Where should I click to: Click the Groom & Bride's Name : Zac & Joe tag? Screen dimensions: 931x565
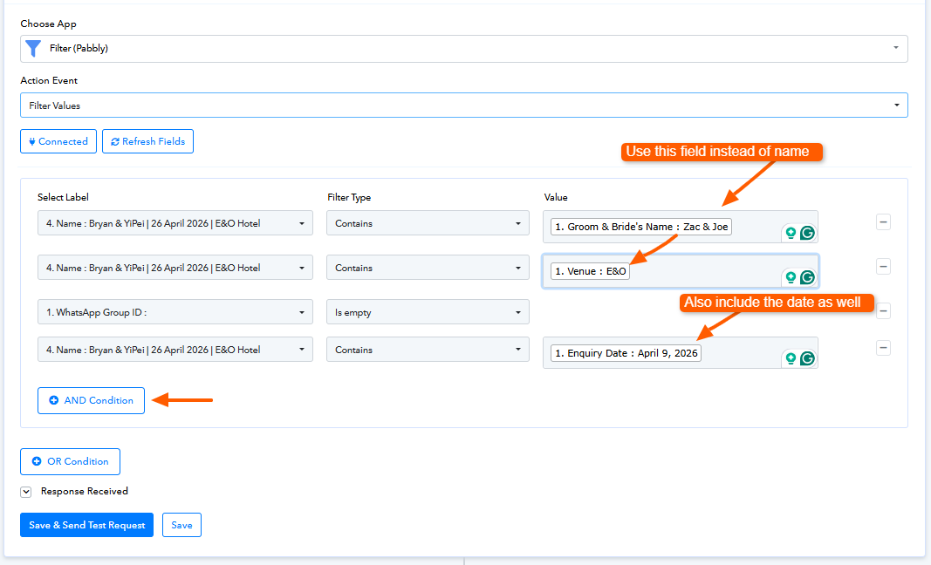point(640,227)
